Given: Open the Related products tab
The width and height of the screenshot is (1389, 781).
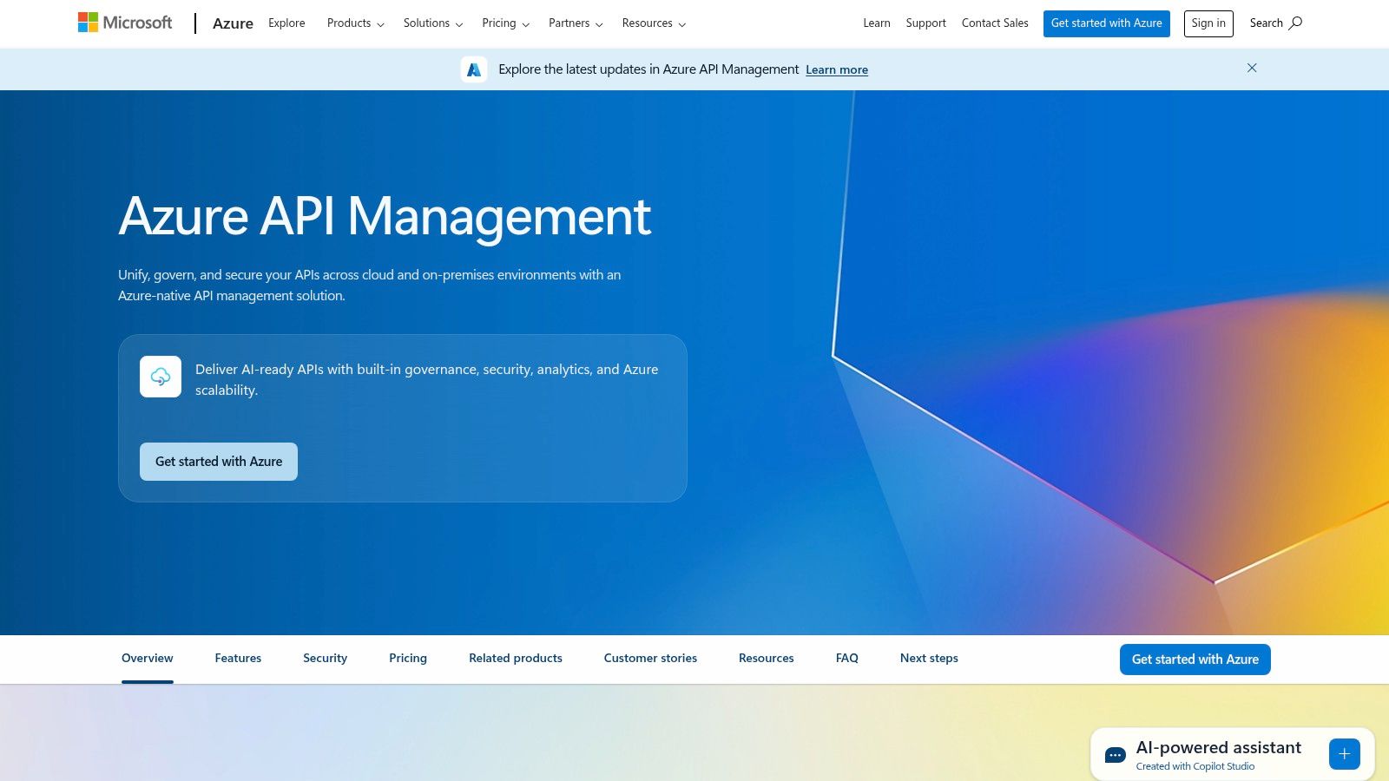Looking at the screenshot, I should [x=516, y=659].
